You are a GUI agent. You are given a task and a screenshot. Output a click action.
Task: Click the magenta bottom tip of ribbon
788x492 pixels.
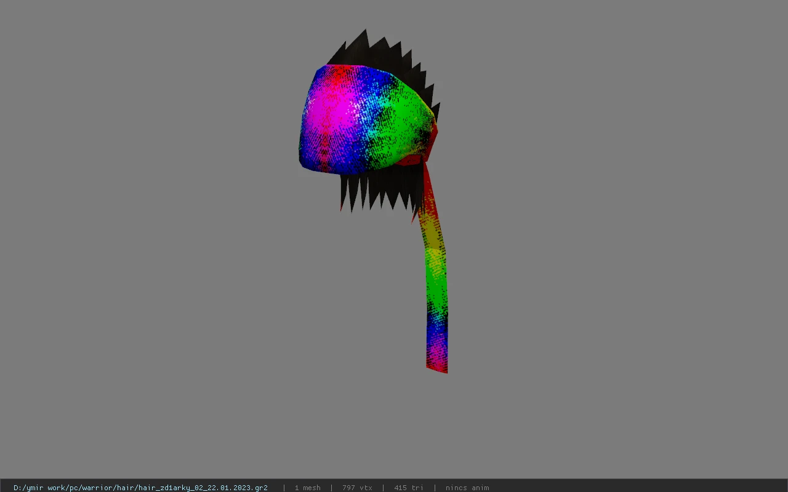pyautogui.click(x=437, y=360)
